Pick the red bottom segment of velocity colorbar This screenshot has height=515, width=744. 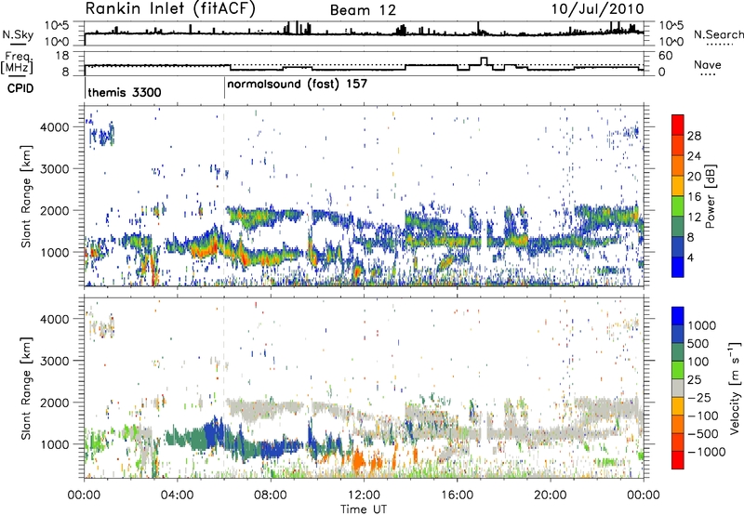(x=678, y=460)
